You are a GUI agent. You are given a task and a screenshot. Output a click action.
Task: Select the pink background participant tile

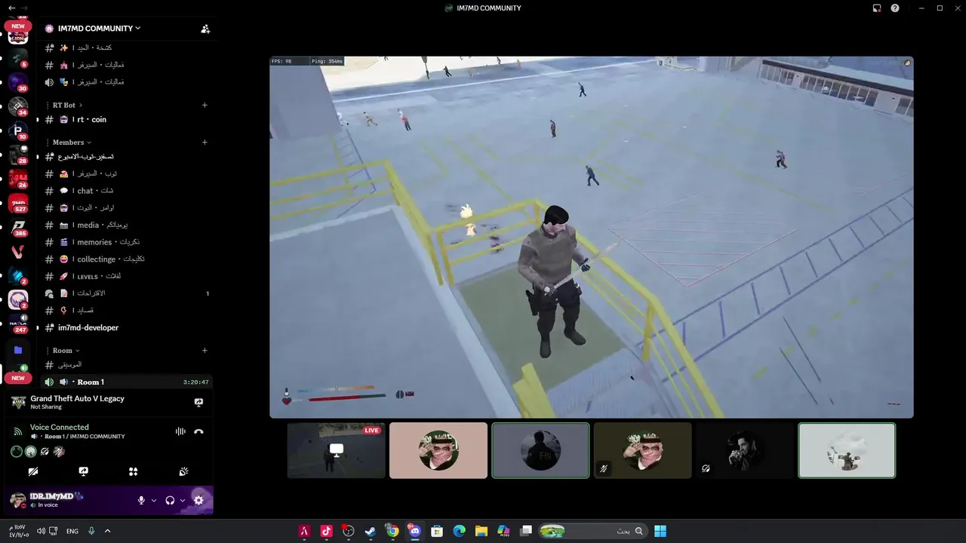click(438, 450)
